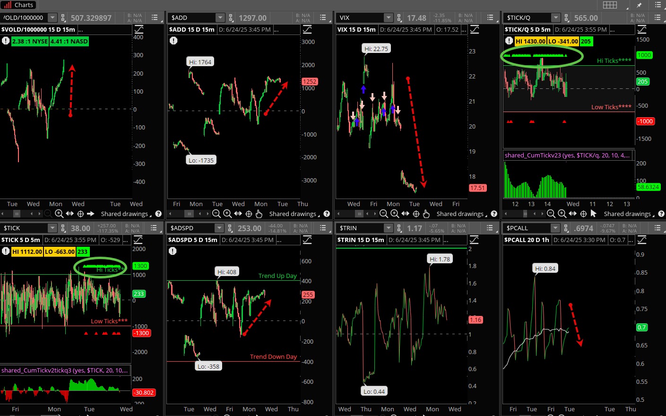Open the chart grid layout selector
The height and width of the screenshot is (416, 666).
(610, 5)
